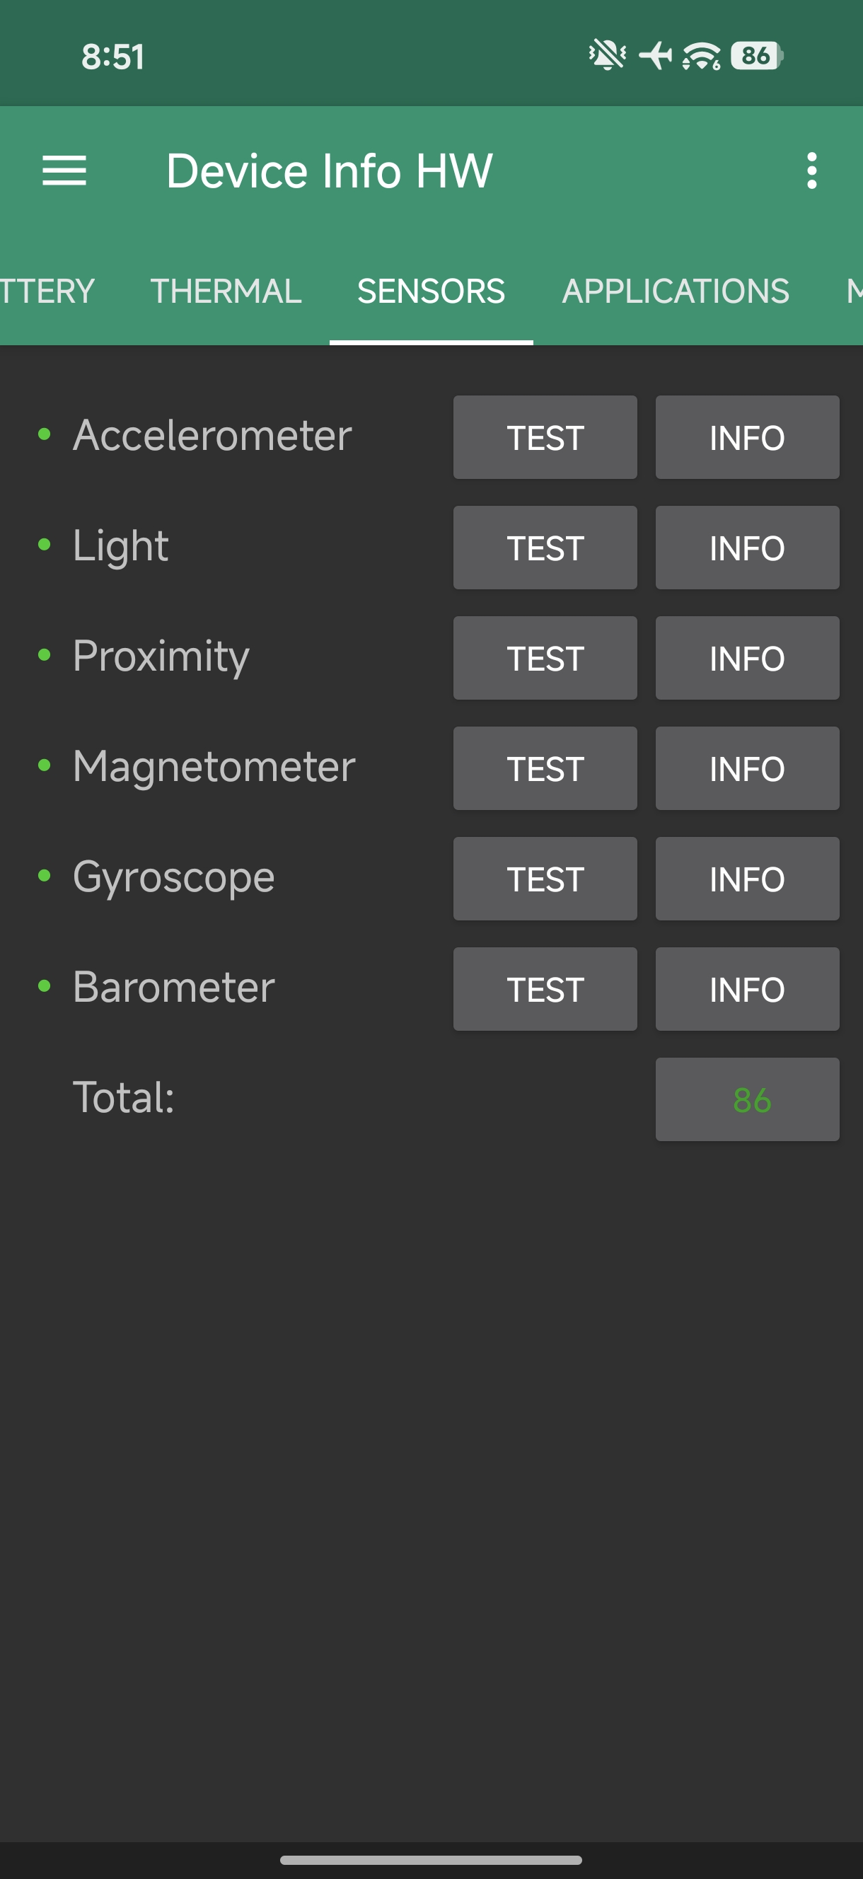This screenshot has width=863, height=1879.
Task: Test the Magnetometer sensor
Action: (545, 768)
